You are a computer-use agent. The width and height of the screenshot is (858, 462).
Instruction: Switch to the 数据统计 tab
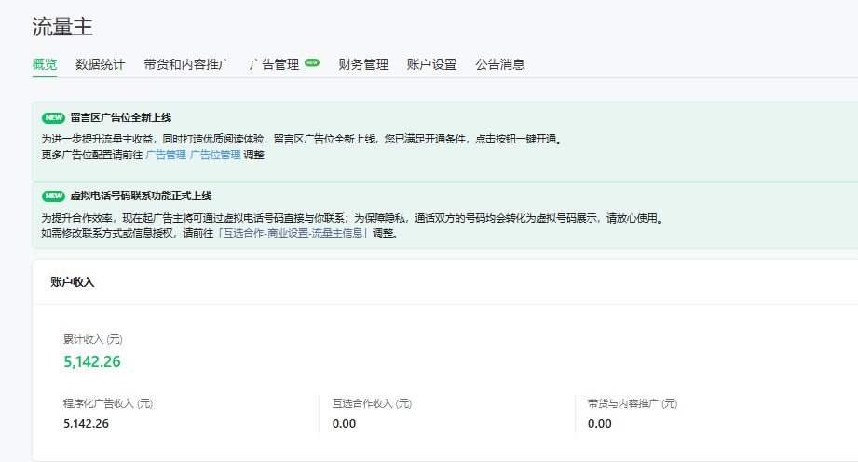100,65
